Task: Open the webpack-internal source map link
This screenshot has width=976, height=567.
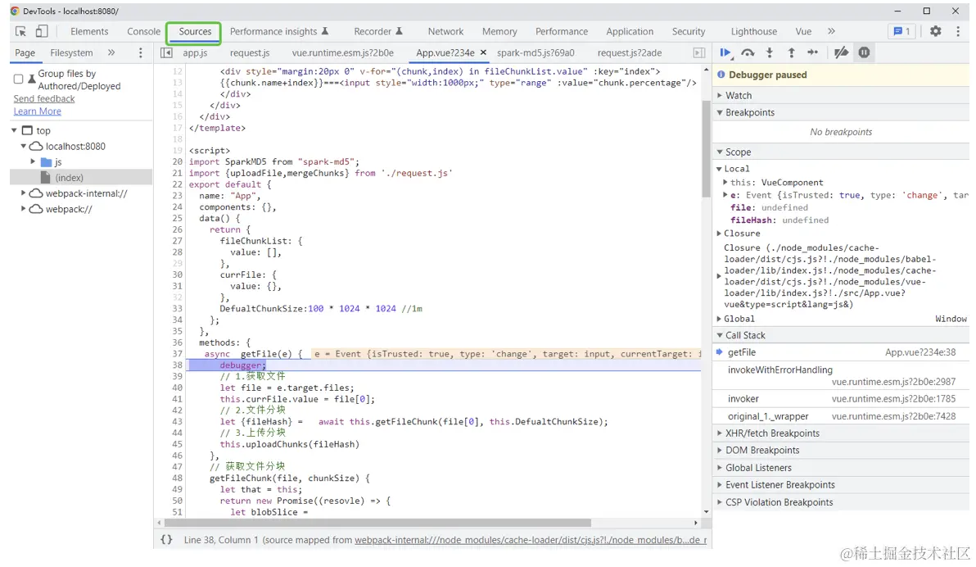Action: coord(531,540)
